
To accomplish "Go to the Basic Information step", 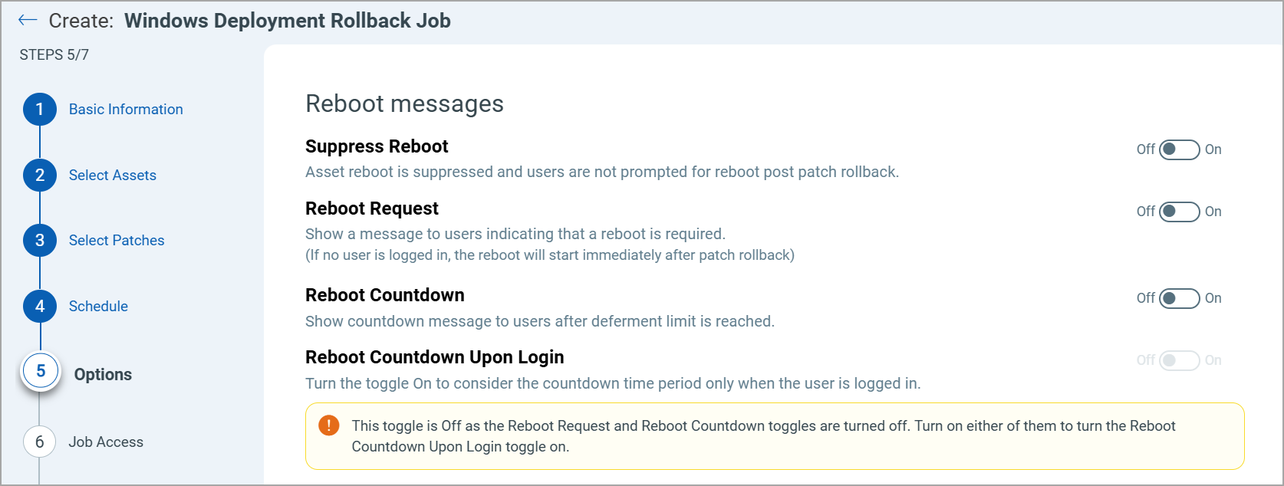I will click(x=125, y=109).
